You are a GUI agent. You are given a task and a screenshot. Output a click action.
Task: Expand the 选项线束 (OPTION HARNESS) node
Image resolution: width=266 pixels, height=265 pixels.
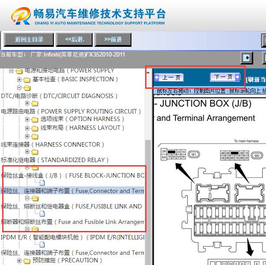click(x=27, y=119)
